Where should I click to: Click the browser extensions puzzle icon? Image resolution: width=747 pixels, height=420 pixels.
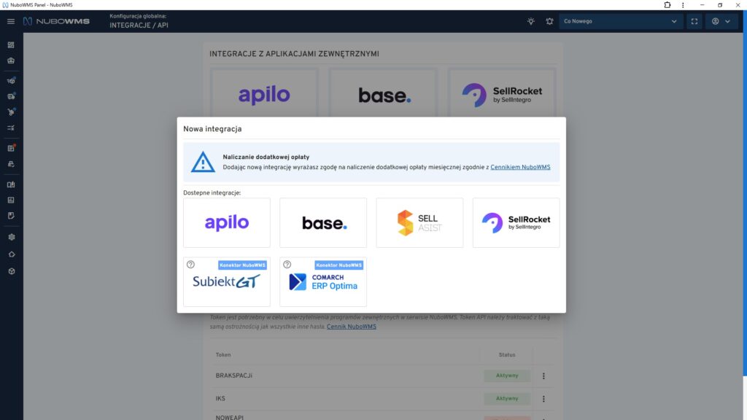click(x=667, y=5)
